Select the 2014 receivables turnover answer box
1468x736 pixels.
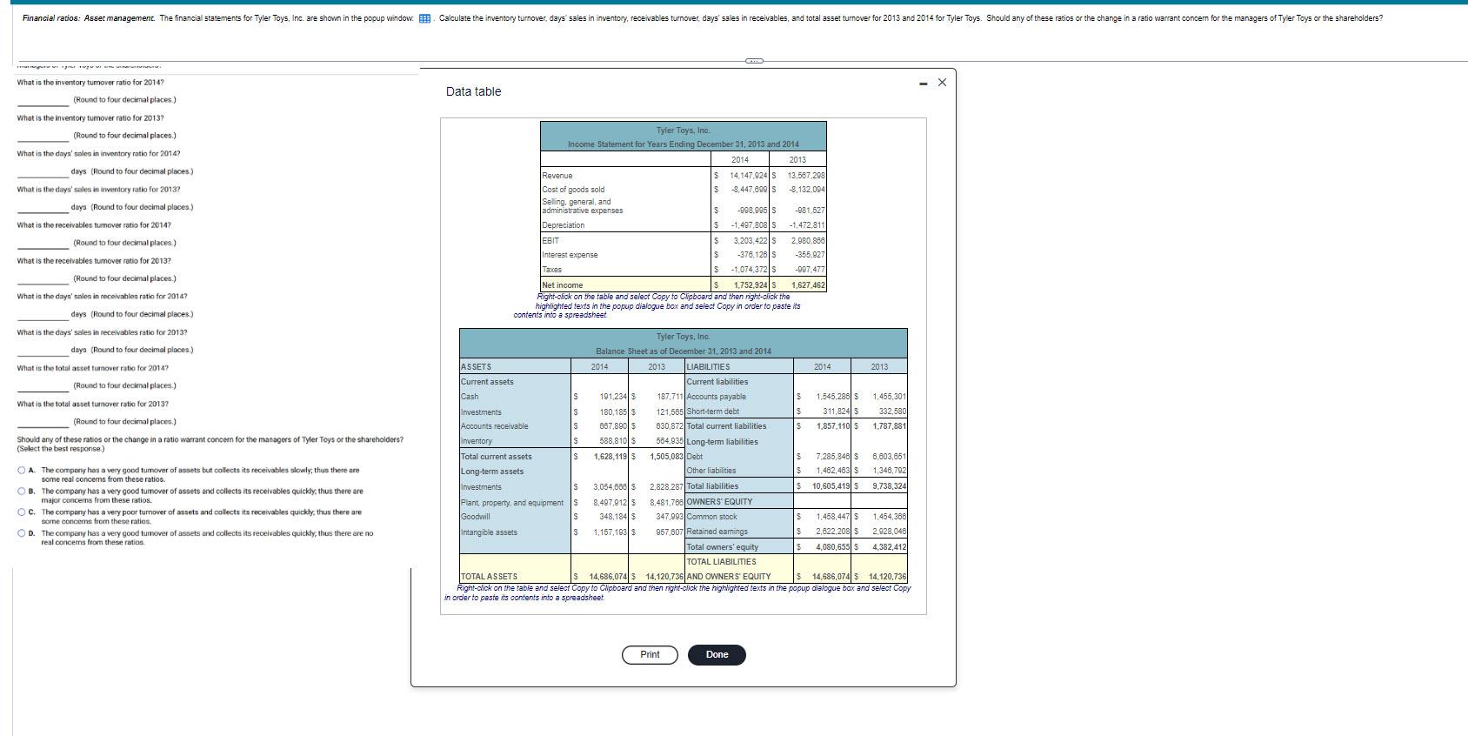(43, 242)
